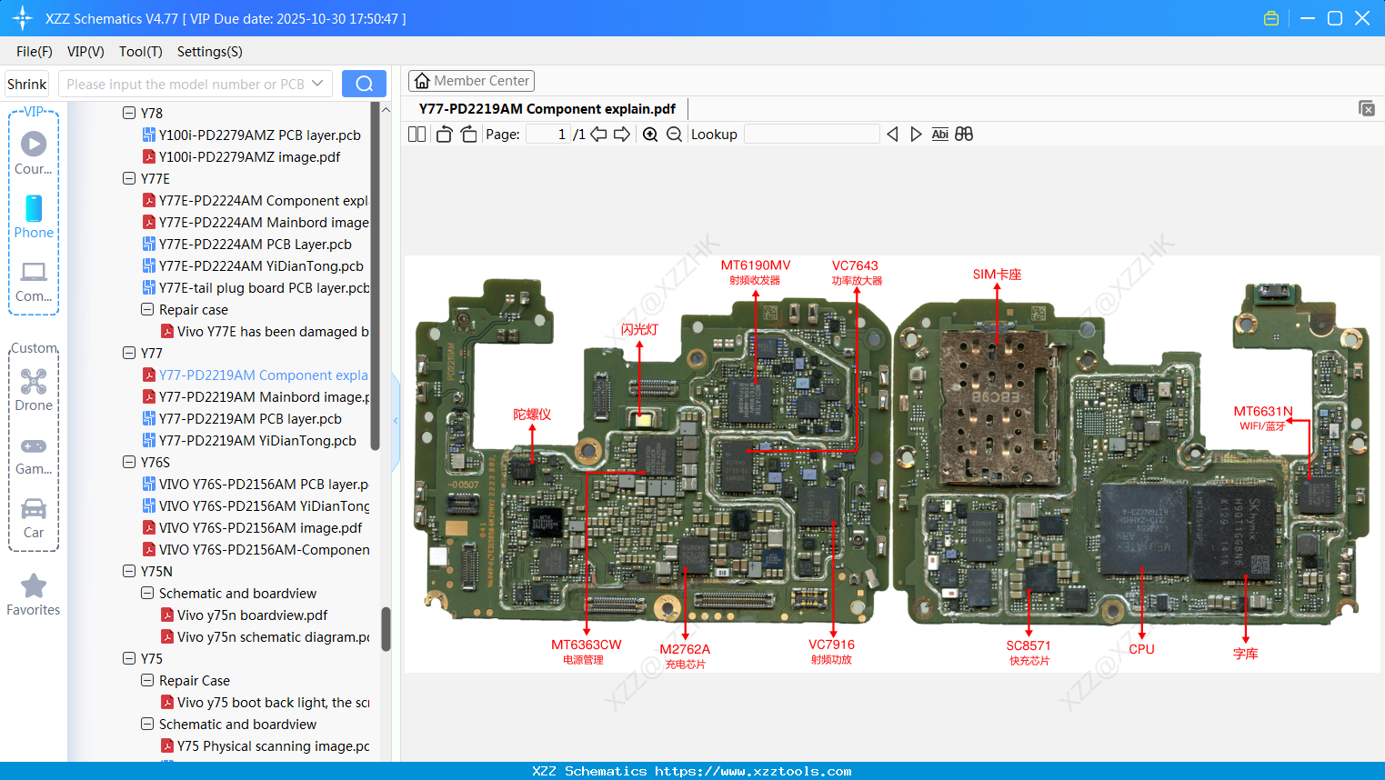Collapse the Y76S tree section
Viewport: 1385px width, 780px height.
[x=129, y=462]
